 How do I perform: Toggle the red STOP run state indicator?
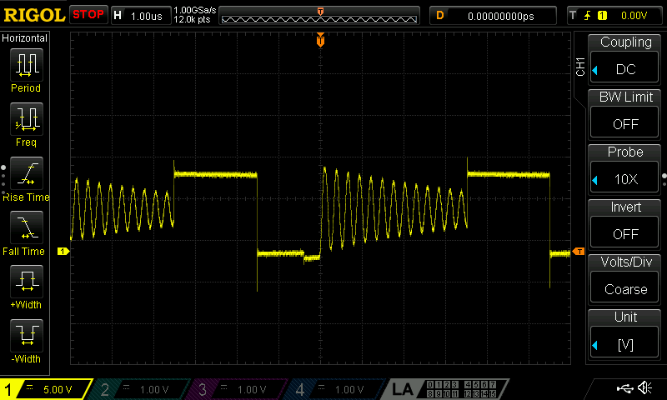88,15
